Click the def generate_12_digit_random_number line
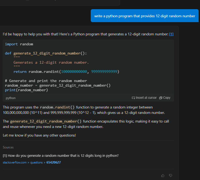Screen dimensions: 200x180 46,53
